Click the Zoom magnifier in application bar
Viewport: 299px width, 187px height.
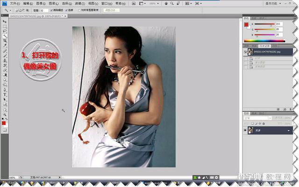pos(172,3)
